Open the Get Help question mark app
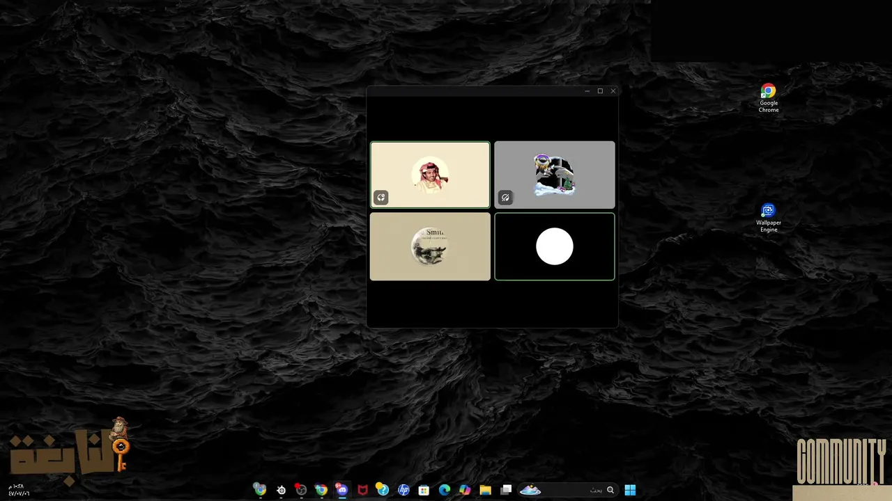The width and height of the screenshot is (892, 501). [x=383, y=490]
